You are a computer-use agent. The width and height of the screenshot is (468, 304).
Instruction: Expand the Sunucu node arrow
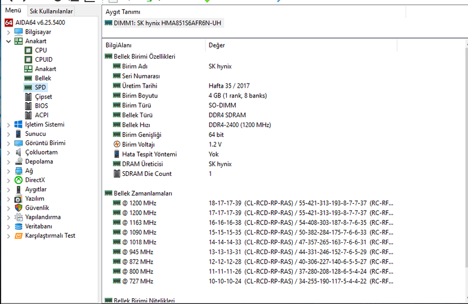(9, 134)
